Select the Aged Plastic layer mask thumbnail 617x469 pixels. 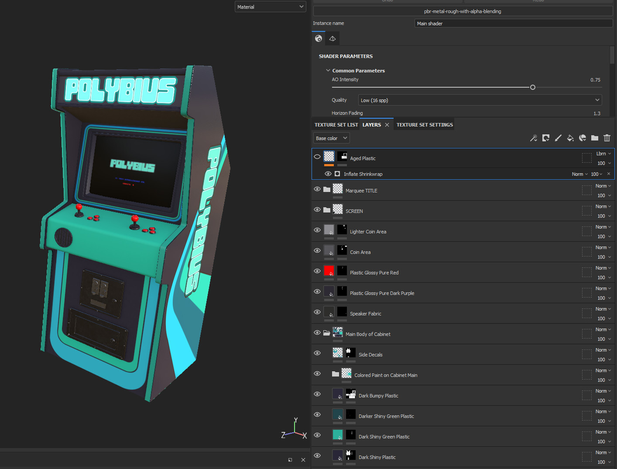point(342,156)
